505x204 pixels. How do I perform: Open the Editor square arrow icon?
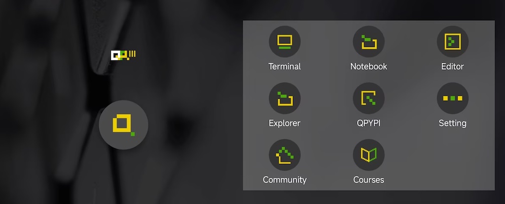[453, 41]
